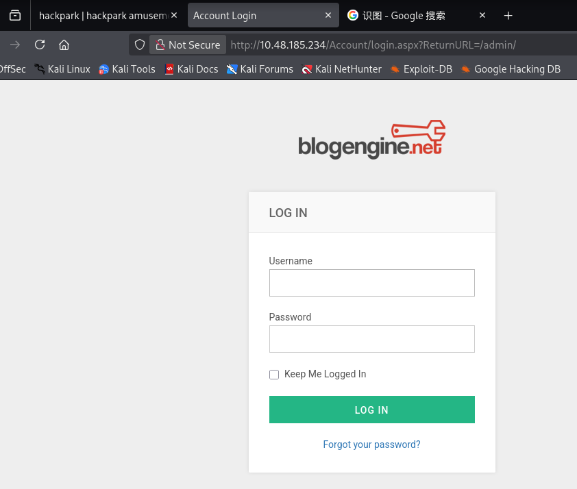
Task: Click the Forgot your password link
Action: click(x=371, y=444)
